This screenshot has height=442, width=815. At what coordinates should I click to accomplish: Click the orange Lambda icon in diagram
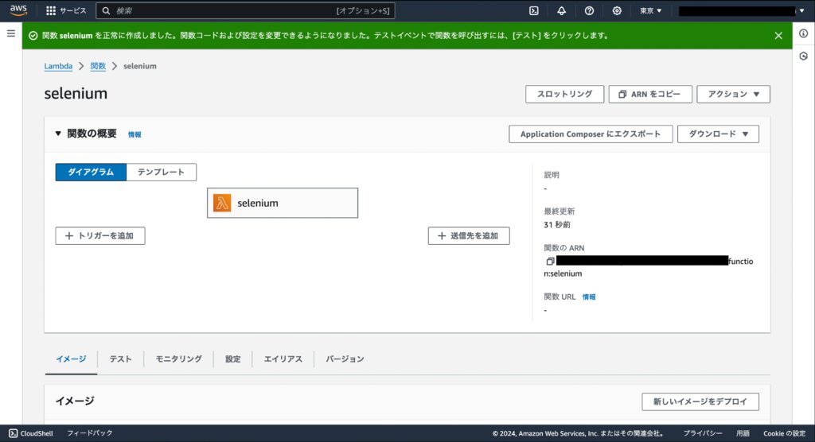(222, 203)
